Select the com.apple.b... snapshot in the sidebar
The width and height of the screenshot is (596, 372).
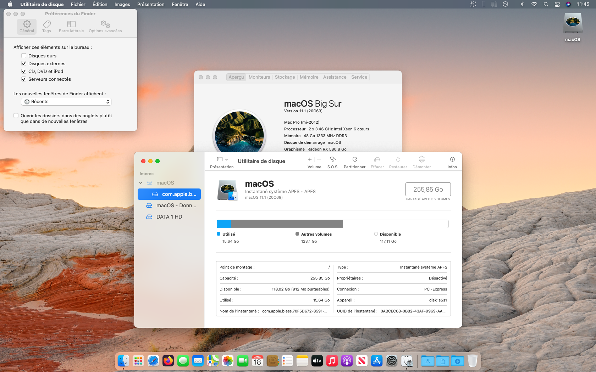[x=169, y=194]
